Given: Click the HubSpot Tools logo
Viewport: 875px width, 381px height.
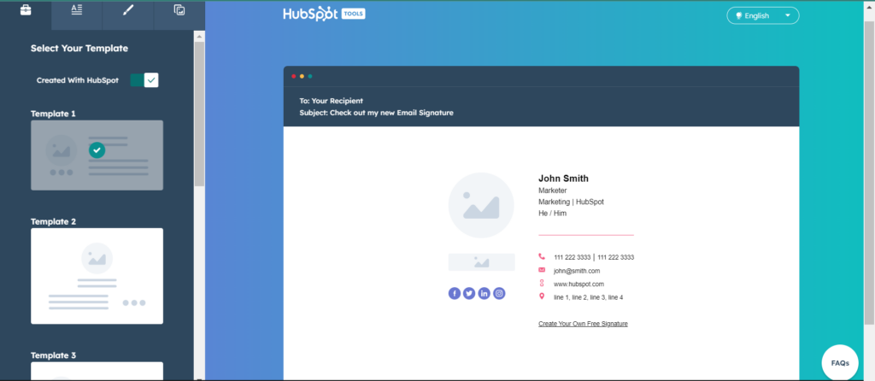Looking at the screenshot, I should [324, 14].
